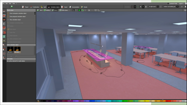
Task: Switch to the Export mode tab
Action: (64, 7)
